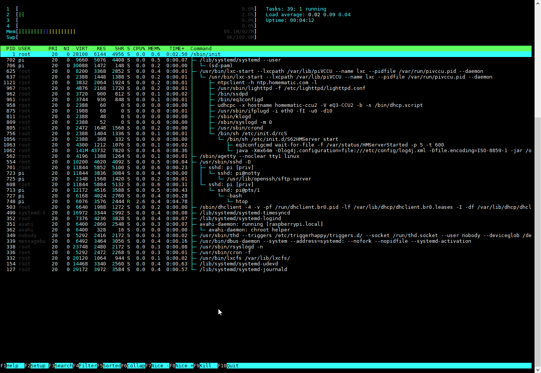The image size is (541, 373).
Task: Click the CPU 1 usage meter
Action: (131, 9)
